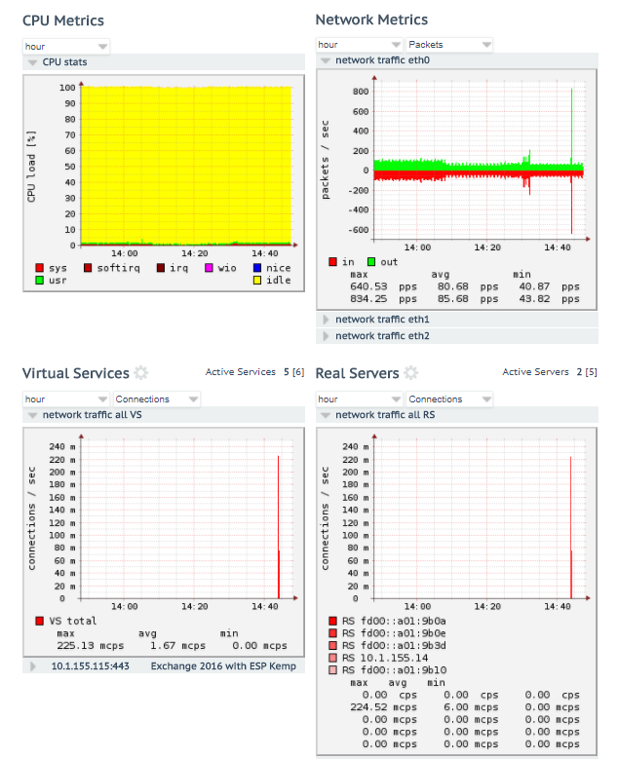Click swatch for RS 10.1.155.14

click(332, 658)
